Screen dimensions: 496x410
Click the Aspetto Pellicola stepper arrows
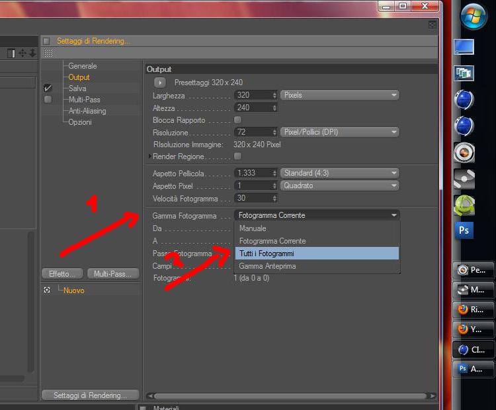click(x=274, y=173)
